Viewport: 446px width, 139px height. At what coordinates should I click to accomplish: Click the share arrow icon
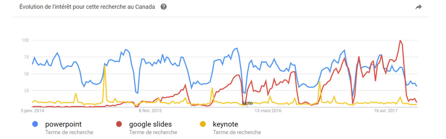point(418,7)
